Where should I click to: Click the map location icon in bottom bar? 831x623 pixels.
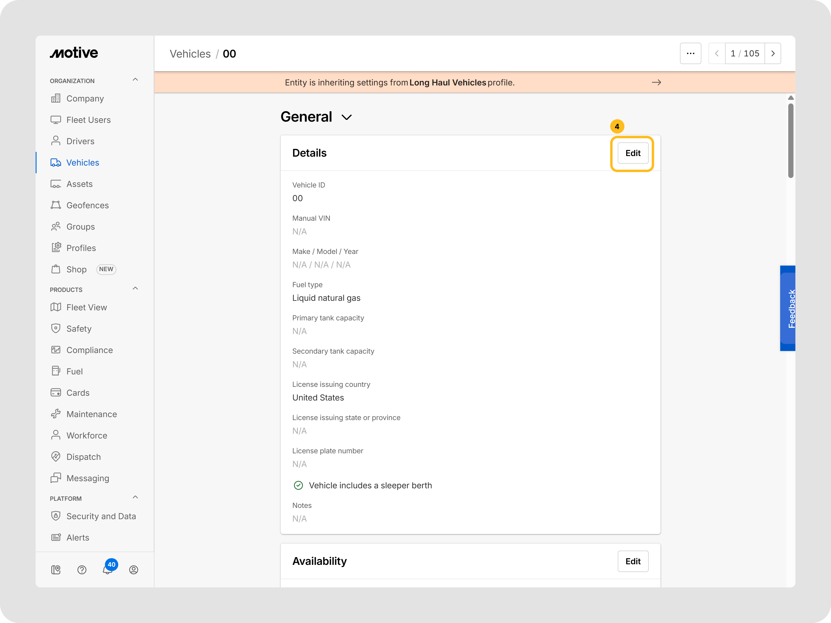[x=56, y=570]
